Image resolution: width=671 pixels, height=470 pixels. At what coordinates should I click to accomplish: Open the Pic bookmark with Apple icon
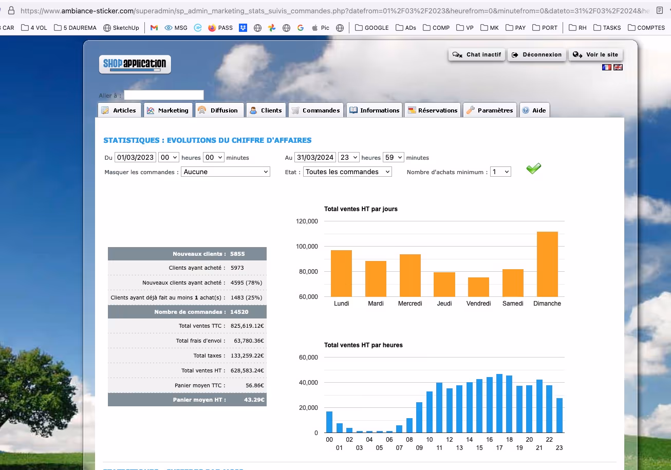[x=321, y=28]
